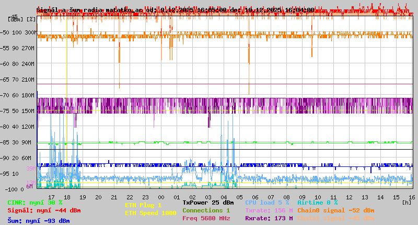The height and width of the screenshot is (225, 418).
Task: Click hour label '10' on time axis
Action: [x=318, y=197]
